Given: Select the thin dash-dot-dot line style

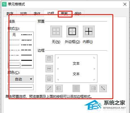Looking at the screenshot, I should (x=14, y=50).
